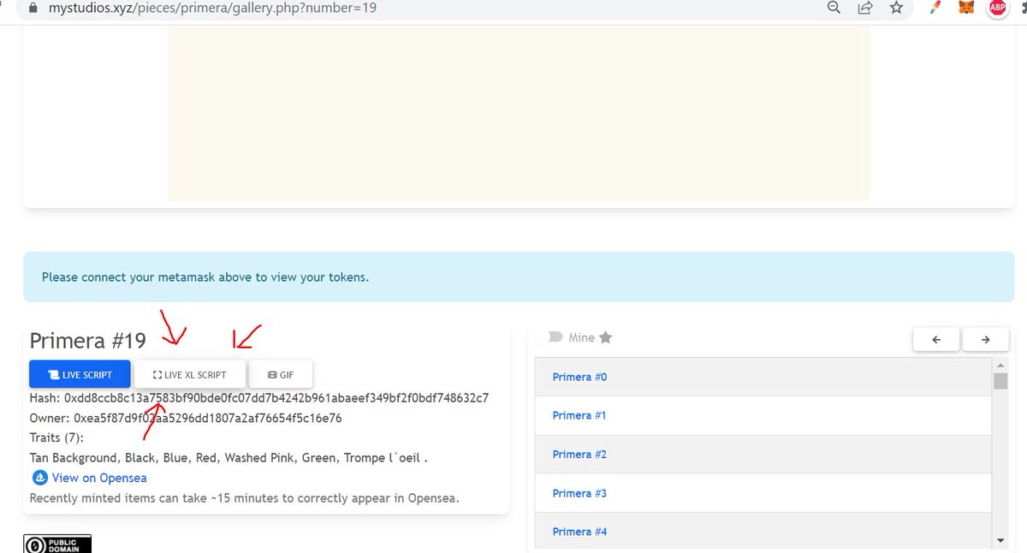
Task: Click the recently minted items note
Action: (245, 497)
